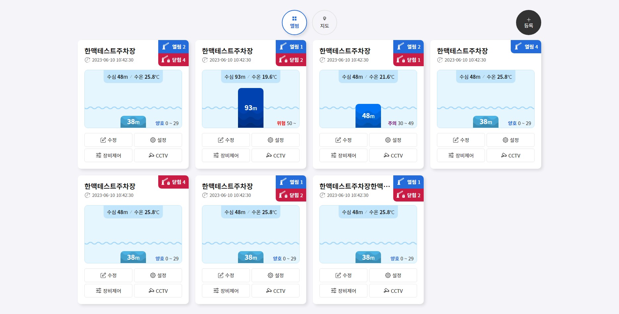Open details via the 닫힘 1 badge
The height and width of the screenshot is (314, 619).
coord(408,60)
